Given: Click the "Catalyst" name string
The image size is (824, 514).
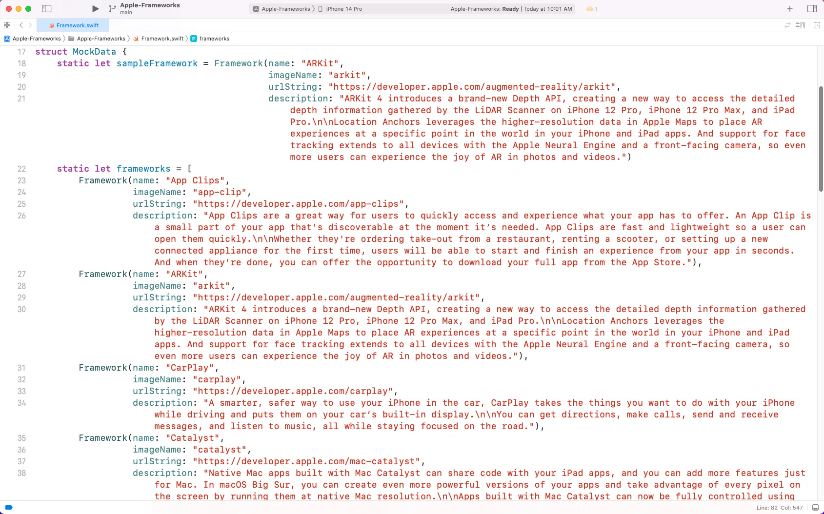Looking at the screenshot, I should tap(193, 438).
